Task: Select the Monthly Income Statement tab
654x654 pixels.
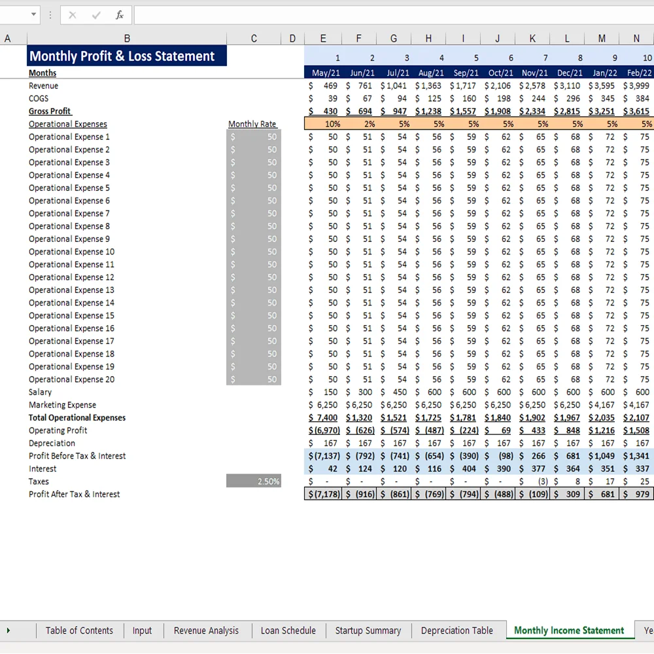Action: pos(569,630)
